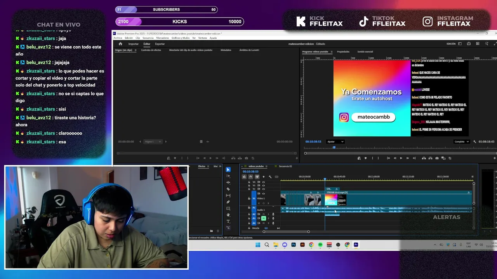Open the Secuencia menu
Viewport: 497px width, 279px height.
[148, 38]
